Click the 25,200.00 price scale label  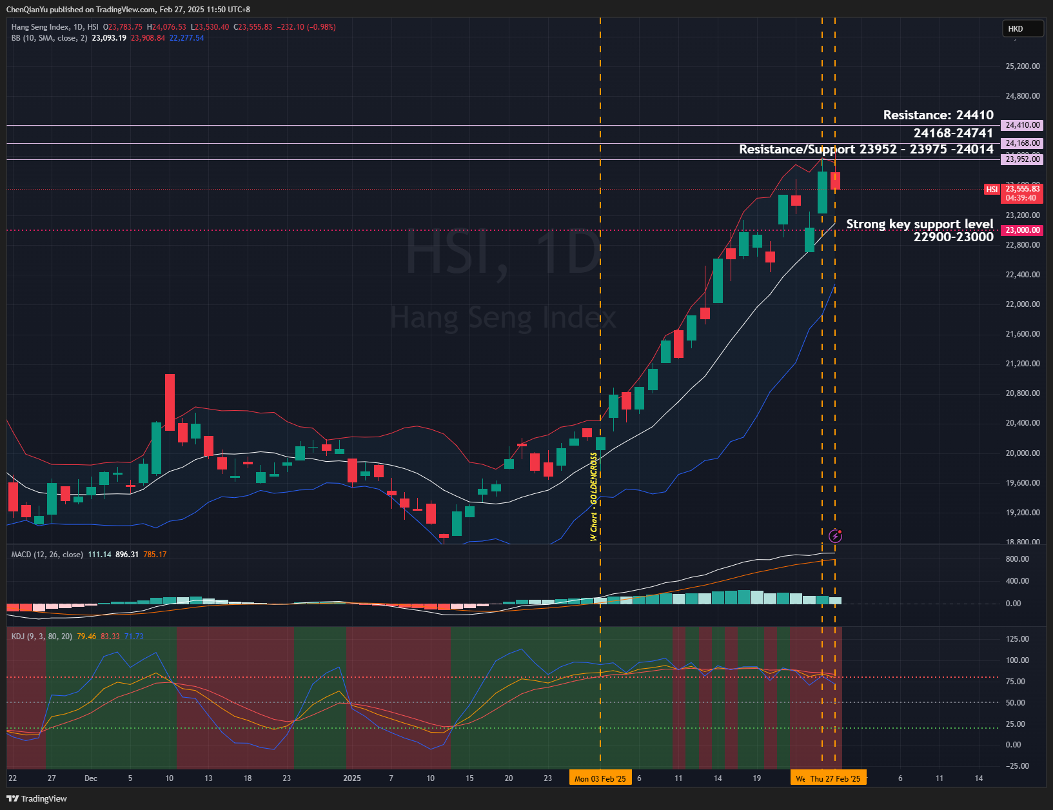coord(1023,66)
